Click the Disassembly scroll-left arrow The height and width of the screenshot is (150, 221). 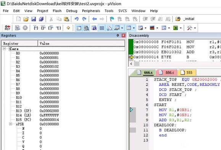point(131,64)
